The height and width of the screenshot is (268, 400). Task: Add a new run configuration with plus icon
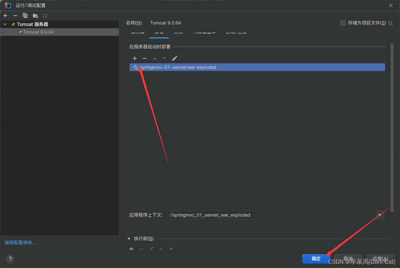[5, 16]
